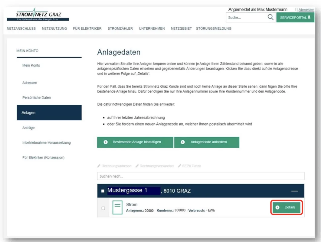Click the Mustergasse 1 address text
Screen dimensions: 321x242
(127, 190)
